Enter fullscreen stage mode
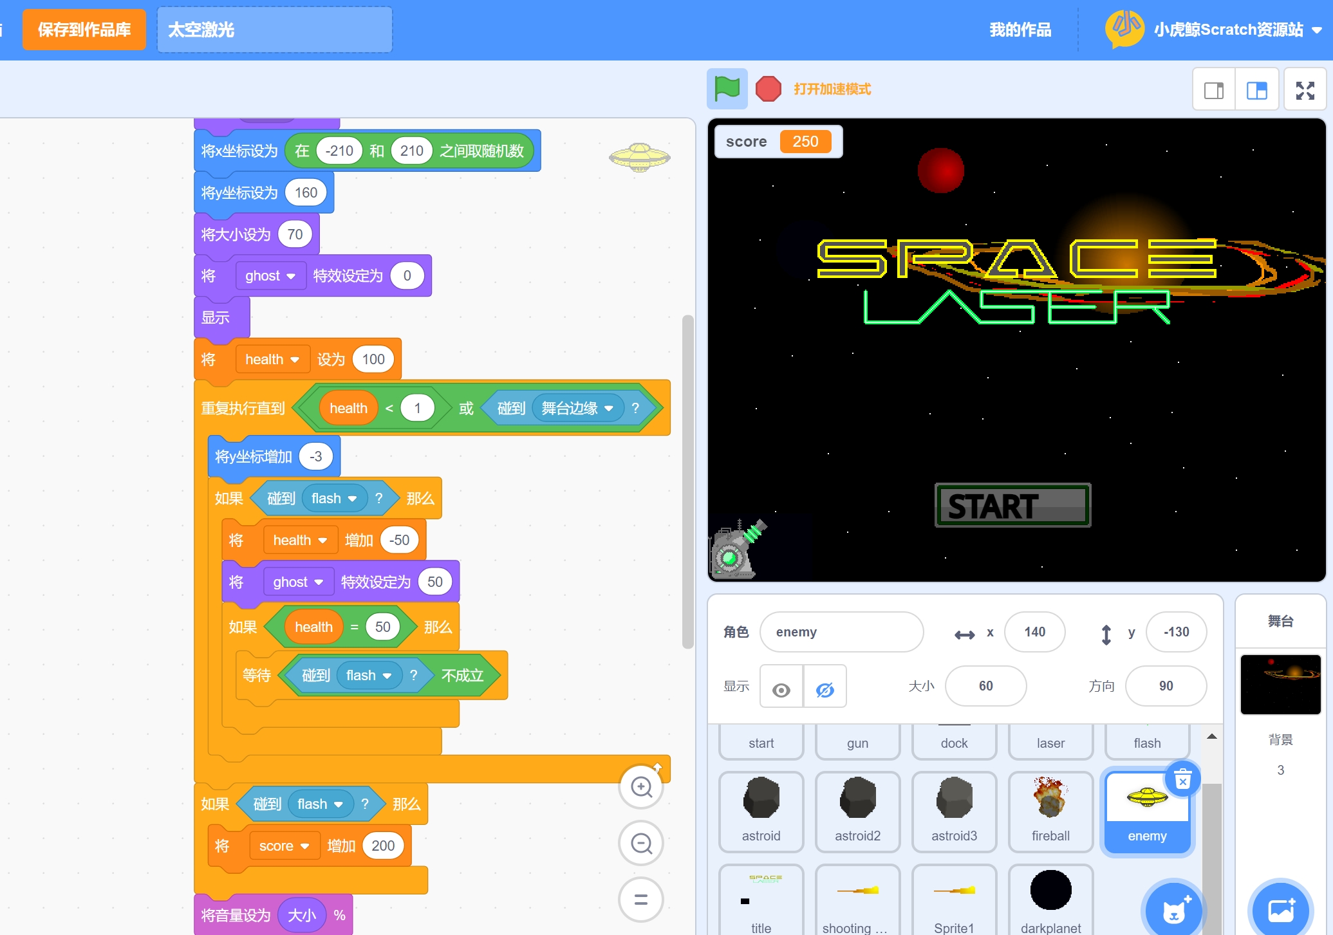This screenshot has height=935, width=1333. point(1305,90)
